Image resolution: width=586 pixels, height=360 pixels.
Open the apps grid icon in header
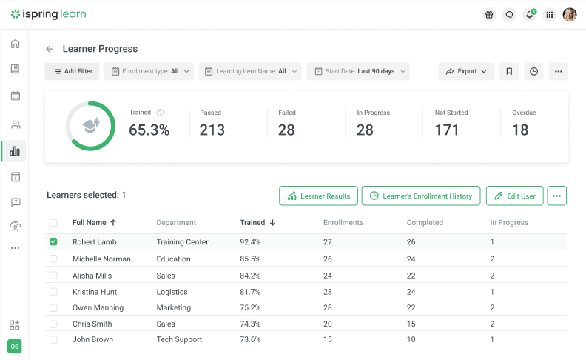coord(549,15)
